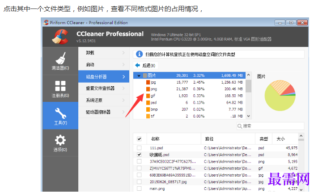This screenshot has height=193, width=318.
Task: Check the 37A9CE032C2F477C6275 file checkbox
Action: tap(139, 161)
